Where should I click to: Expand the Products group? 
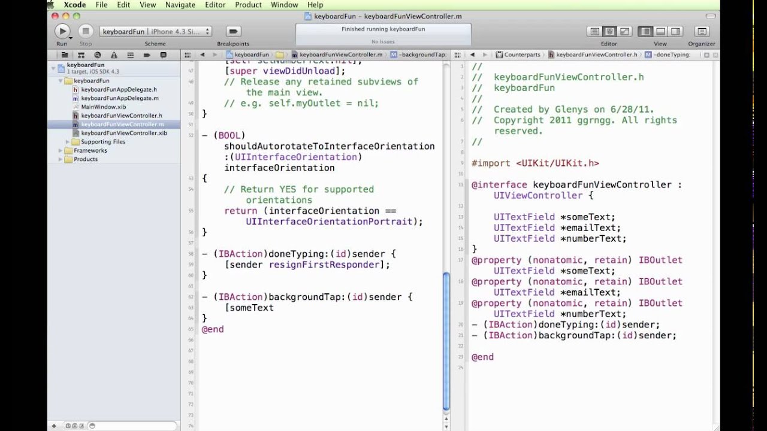(61, 159)
